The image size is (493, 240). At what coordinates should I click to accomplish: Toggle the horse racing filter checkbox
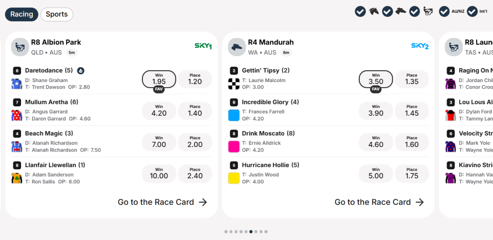(360, 11)
